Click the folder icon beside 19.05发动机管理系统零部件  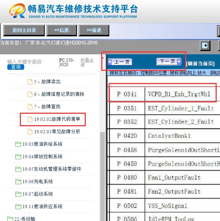coord(18,169)
